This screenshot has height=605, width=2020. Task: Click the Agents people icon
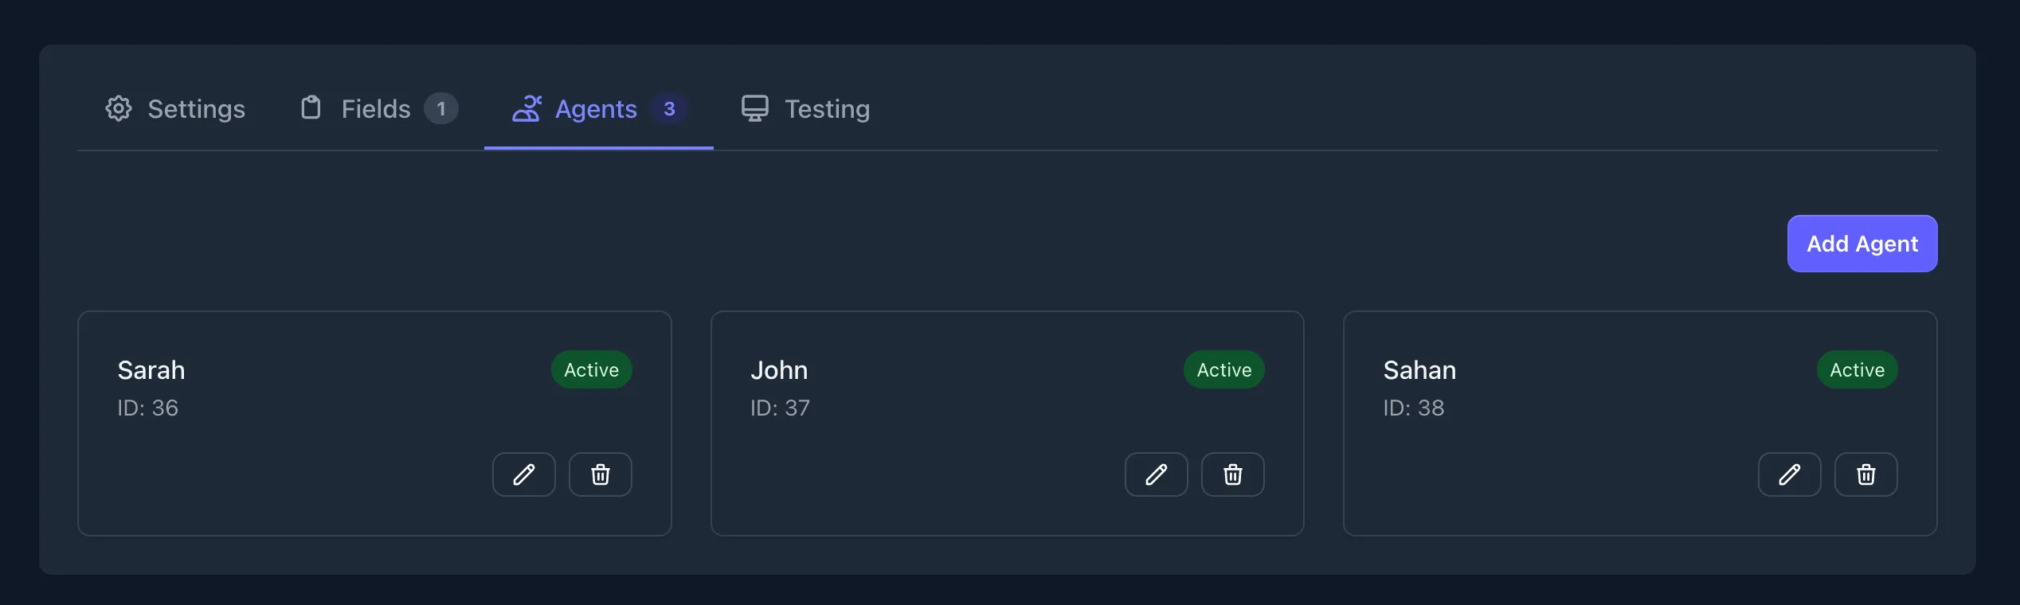(x=527, y=108)
